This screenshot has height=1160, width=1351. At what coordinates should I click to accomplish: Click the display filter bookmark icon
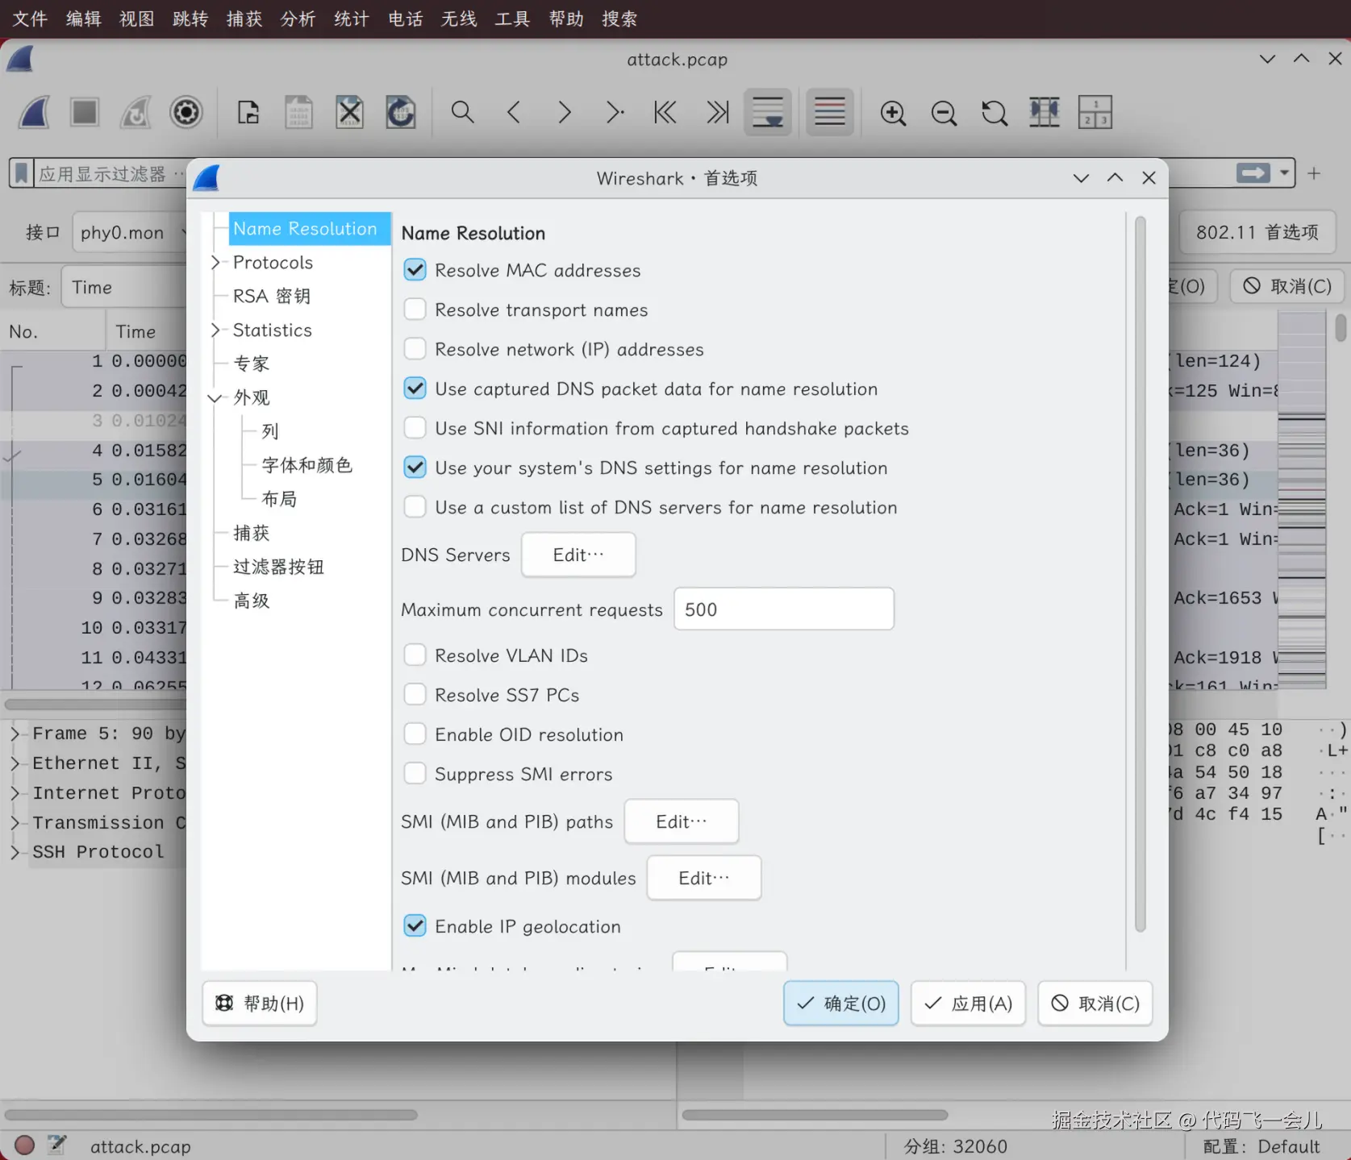[x=22, y=173]
